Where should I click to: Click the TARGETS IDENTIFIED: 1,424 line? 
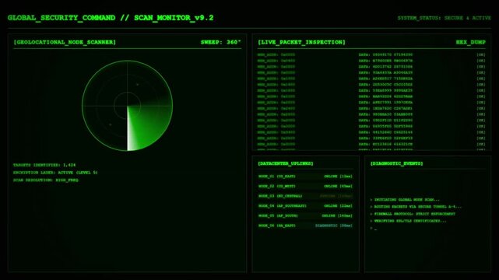pyautogui.click(x=44, y=165)
